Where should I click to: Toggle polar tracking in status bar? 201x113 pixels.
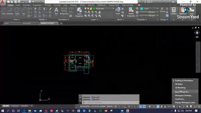tap(129, 106)
